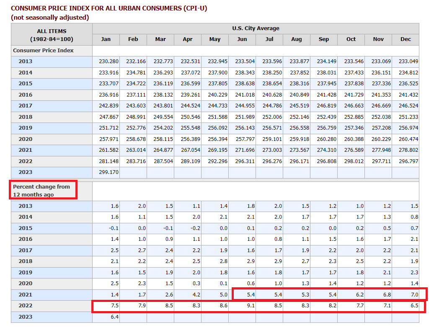
Task: Click the 'Feb' column header
Action: click(133, 39)
